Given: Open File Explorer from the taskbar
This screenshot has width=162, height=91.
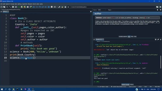Looking at the screenshot, I should [13, 89].
